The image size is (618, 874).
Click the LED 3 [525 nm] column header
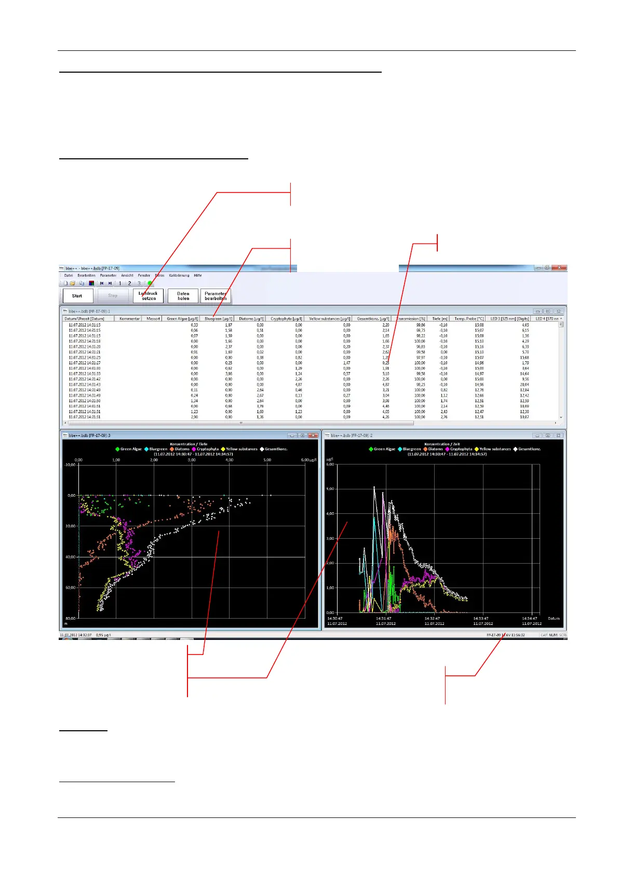(509, 319)
